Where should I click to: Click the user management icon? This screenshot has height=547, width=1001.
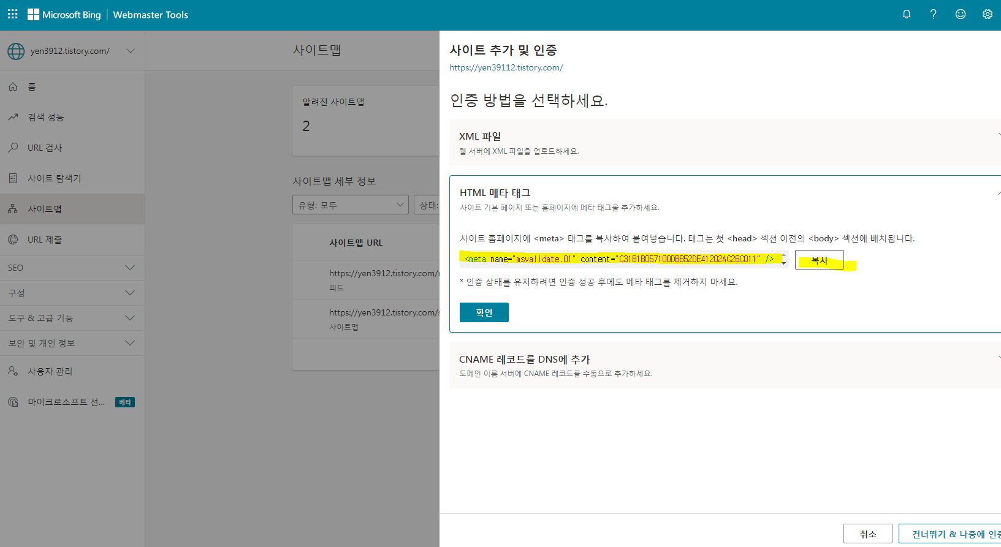click(x=13, y=371)
